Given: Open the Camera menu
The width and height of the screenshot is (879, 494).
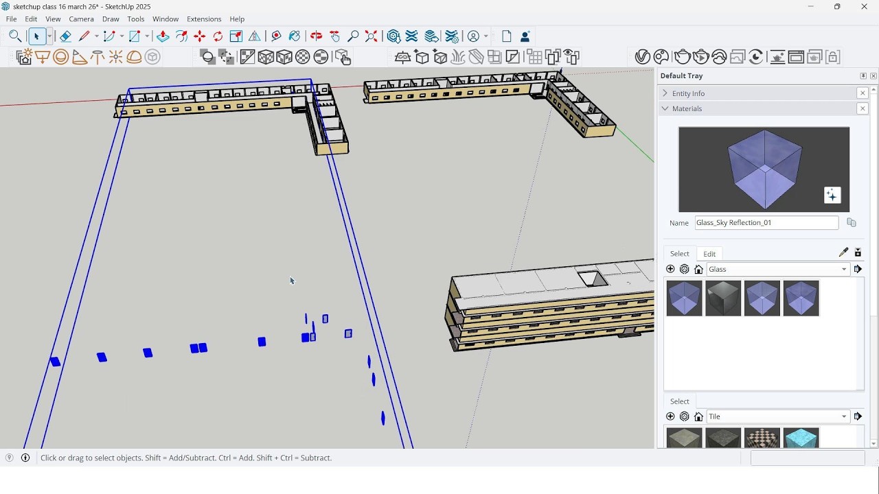Looking at the screenshot, I should coord(81,19).
